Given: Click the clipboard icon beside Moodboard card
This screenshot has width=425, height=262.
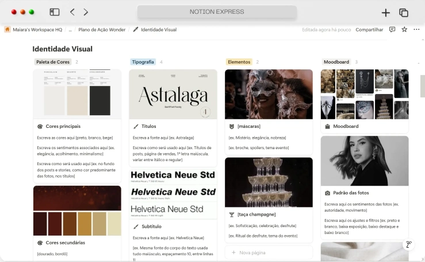Looking at the screenshot, I should (x=327, y=126).
